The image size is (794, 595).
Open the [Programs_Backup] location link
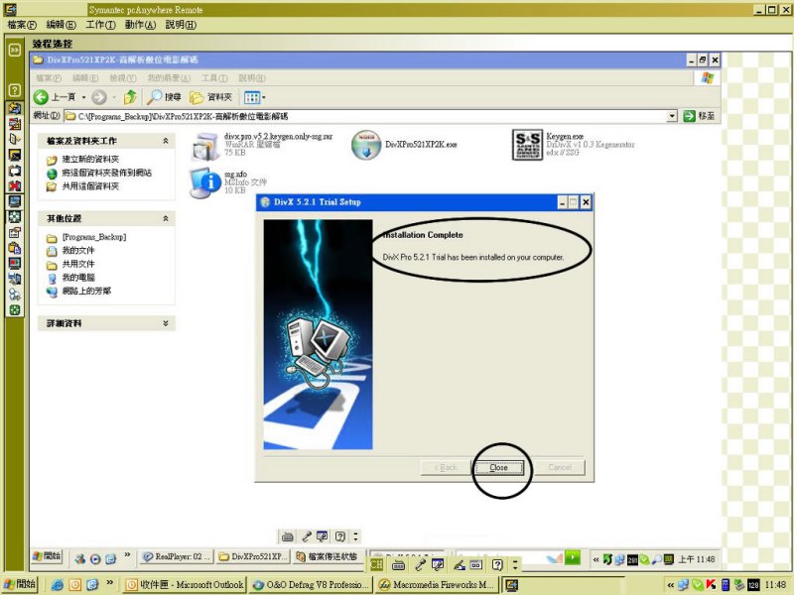(94, 237)
